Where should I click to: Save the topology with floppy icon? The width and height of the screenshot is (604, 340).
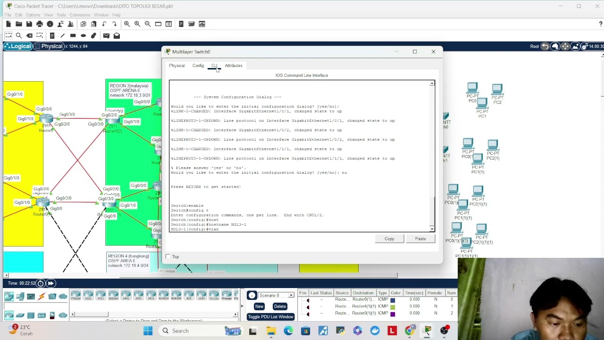pyautogui.click(x=29, y=24)
